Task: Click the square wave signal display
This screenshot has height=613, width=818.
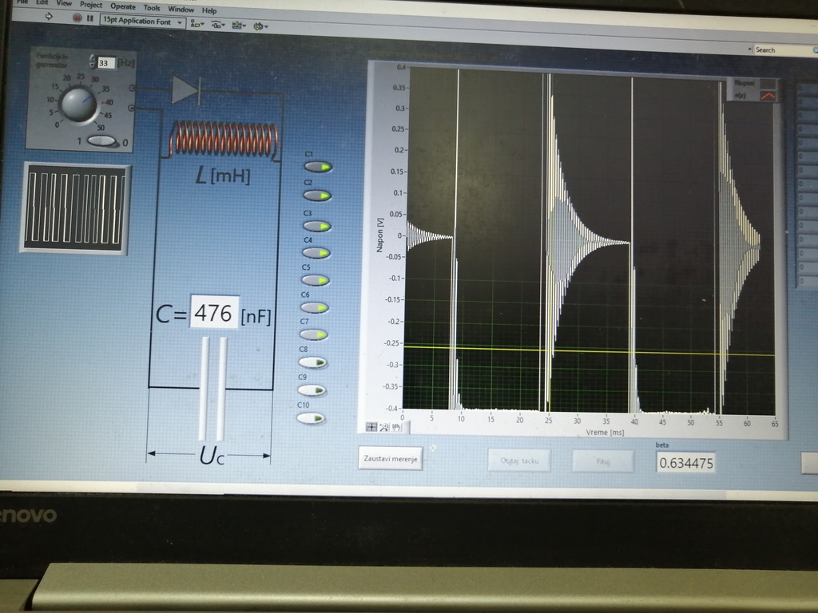Action: tap(76, 208)
